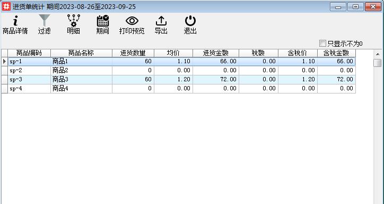The image size is (384, 204).
Task: Select the 商品2 product name cell
Action: click(81, 71)
